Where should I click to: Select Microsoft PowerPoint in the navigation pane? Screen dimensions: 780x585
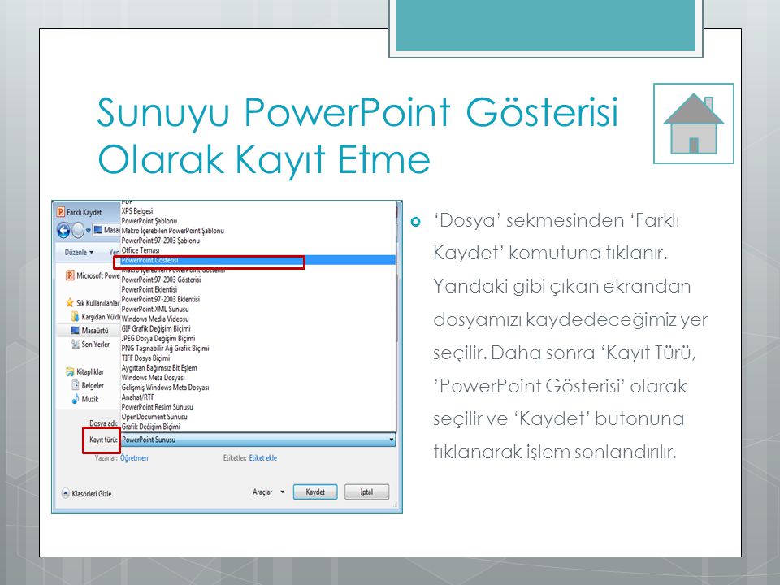(x=93, y=275)
